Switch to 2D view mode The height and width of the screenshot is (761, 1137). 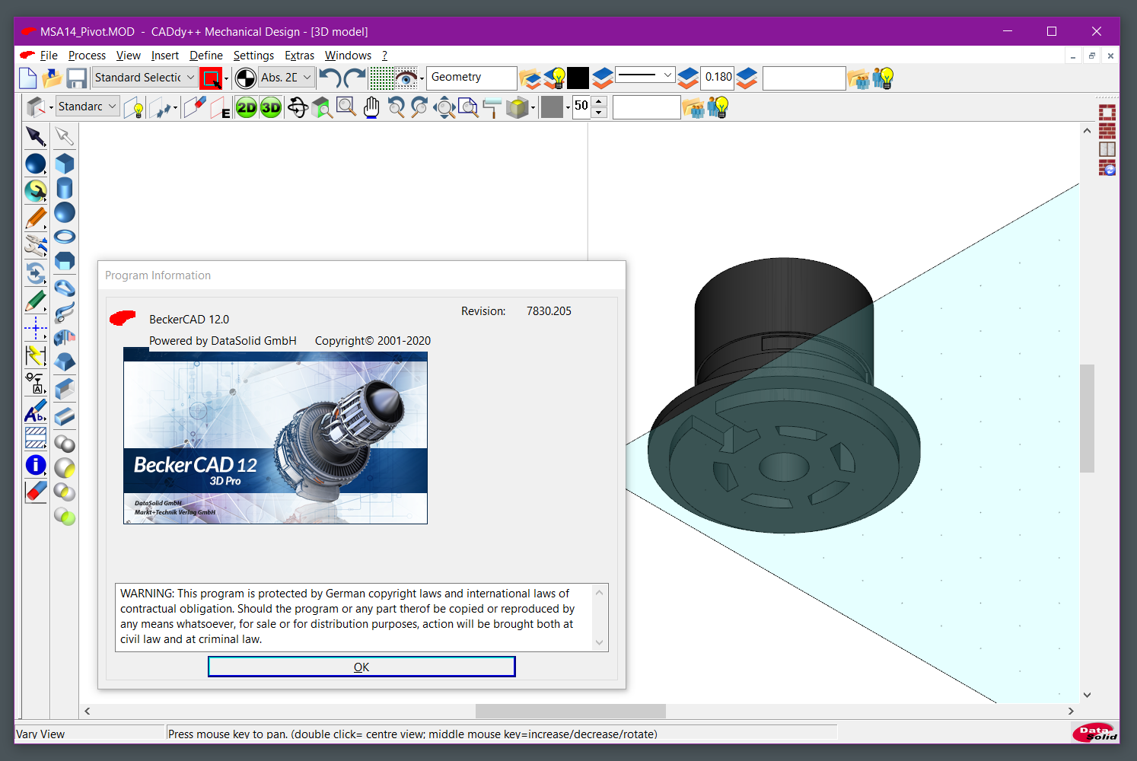click(x=247, y=107)
